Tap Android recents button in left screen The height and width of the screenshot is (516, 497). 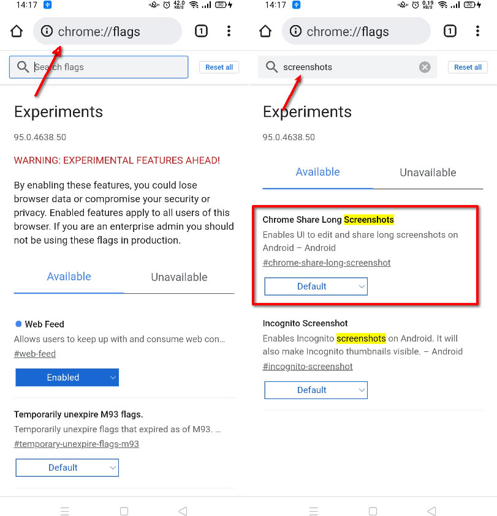(x=65, y=511)
